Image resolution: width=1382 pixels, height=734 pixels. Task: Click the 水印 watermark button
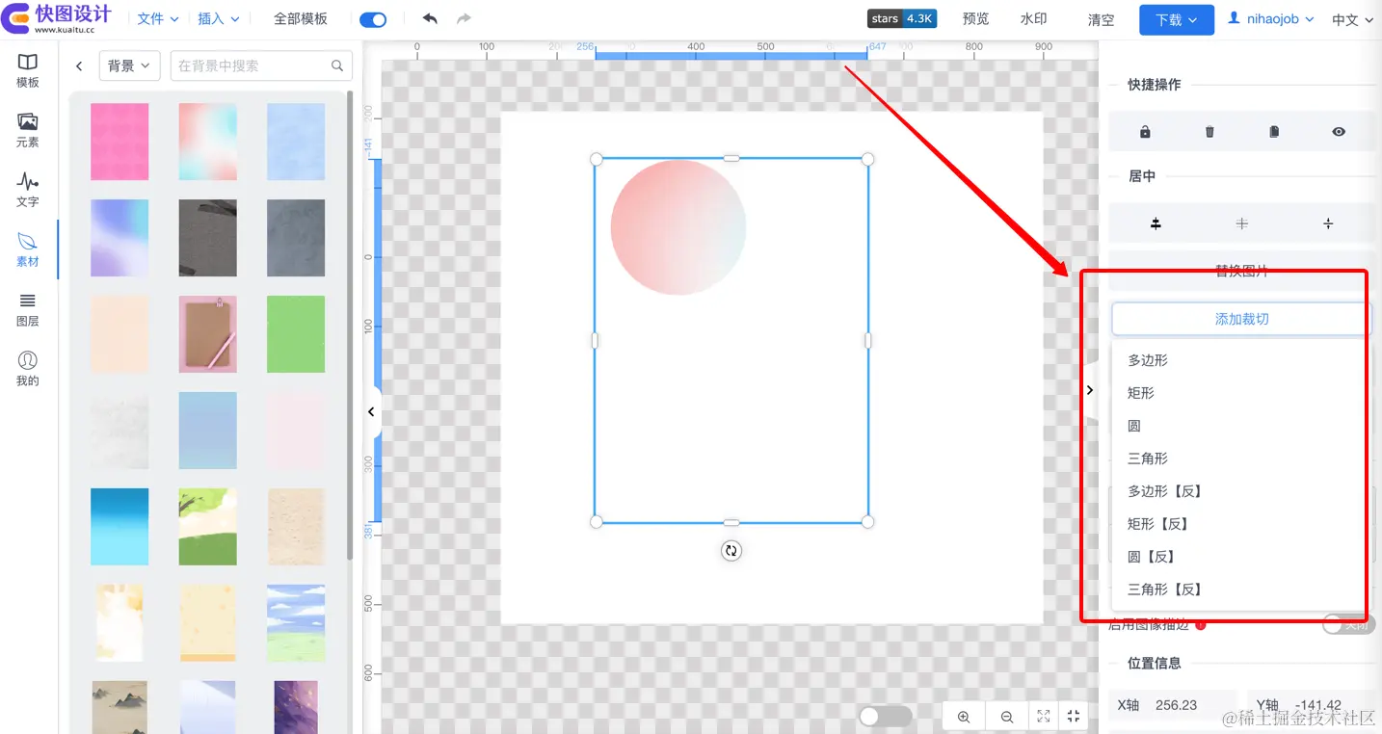1034,18
